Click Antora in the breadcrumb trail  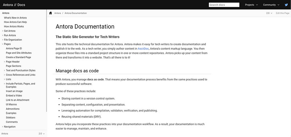pyautogui.click(x=57, y=13)
